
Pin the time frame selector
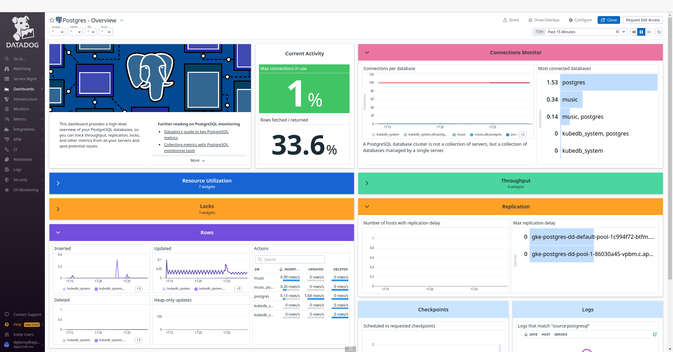pos(617,32)
